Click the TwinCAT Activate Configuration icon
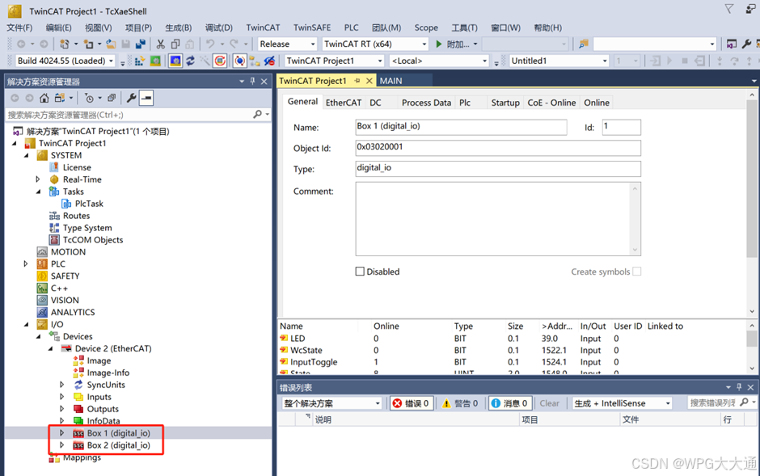This screenshot has height=476, width=760. pos(140,61)
